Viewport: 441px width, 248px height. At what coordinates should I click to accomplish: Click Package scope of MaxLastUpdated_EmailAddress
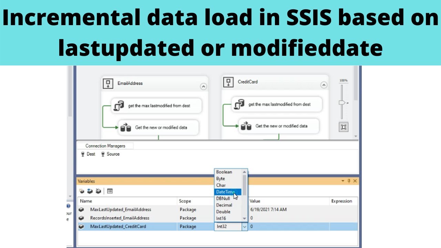188,209
